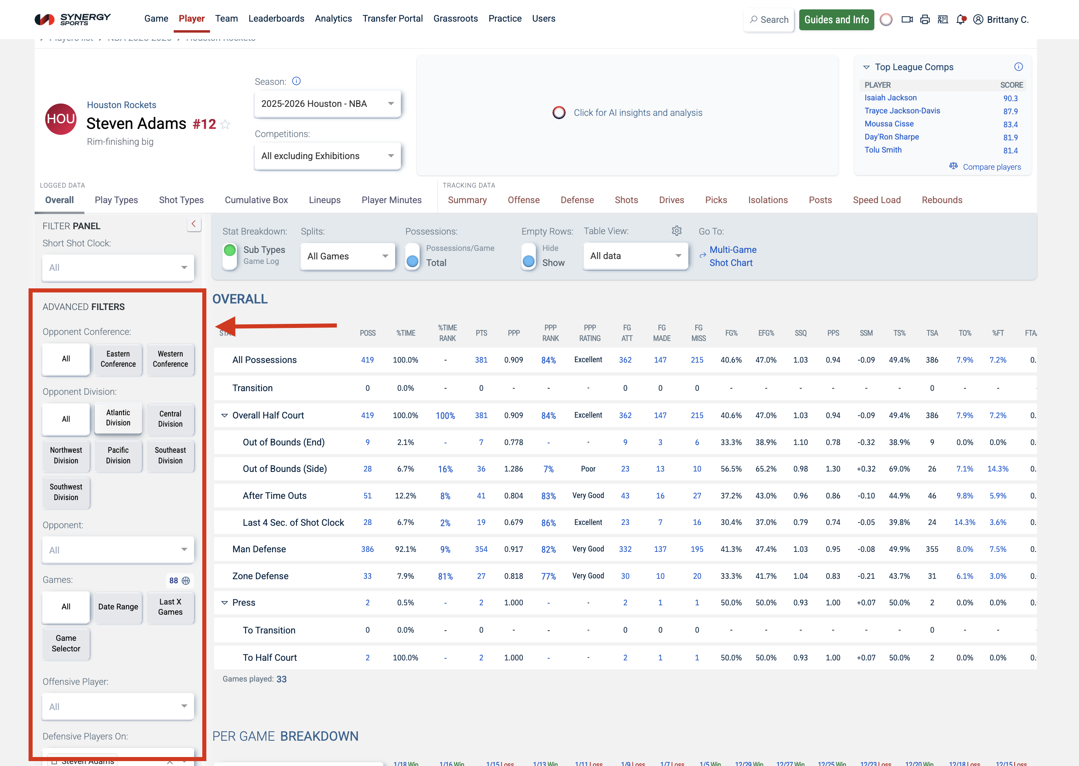Switch to the Cumulative Box tab
The width and height of the screenshot is (1079, 766).
(x=256, y=200)
